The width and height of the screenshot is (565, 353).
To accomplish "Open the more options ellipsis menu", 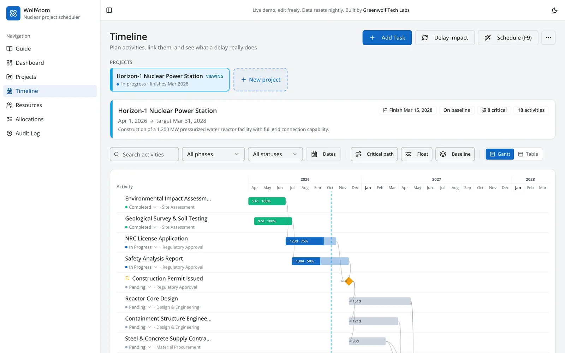I will coord(548,38).
